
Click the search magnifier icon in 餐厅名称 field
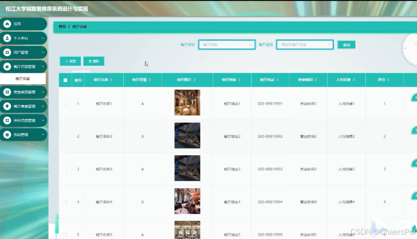tap(251, 44)
